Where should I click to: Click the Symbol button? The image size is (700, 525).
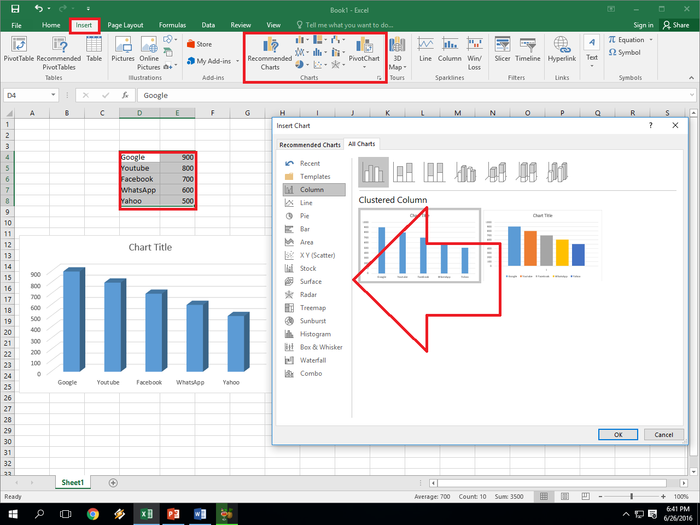pyautogui.click(x=625, y=52)
